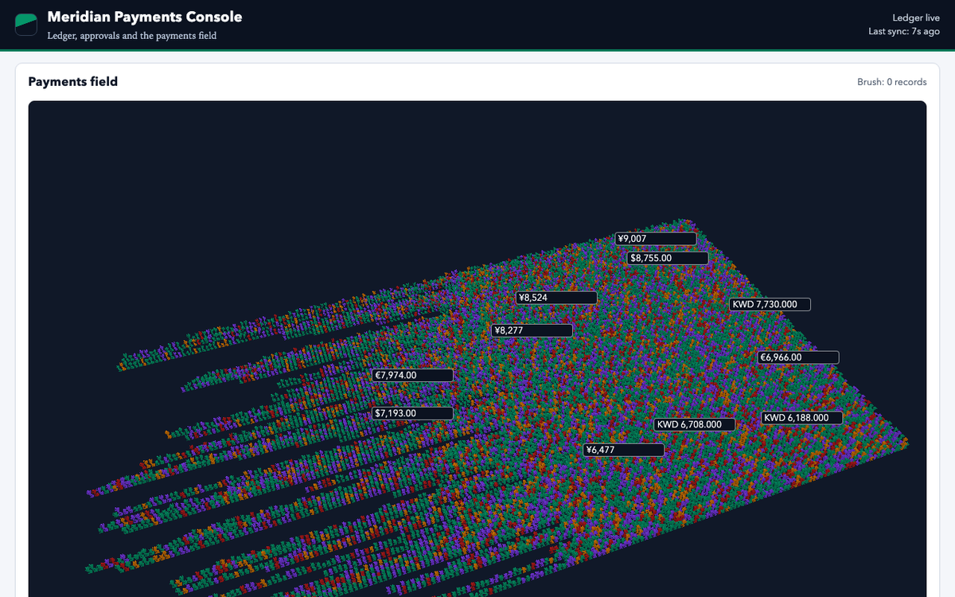Click the Ledger, approvals subtitle text

132,36
